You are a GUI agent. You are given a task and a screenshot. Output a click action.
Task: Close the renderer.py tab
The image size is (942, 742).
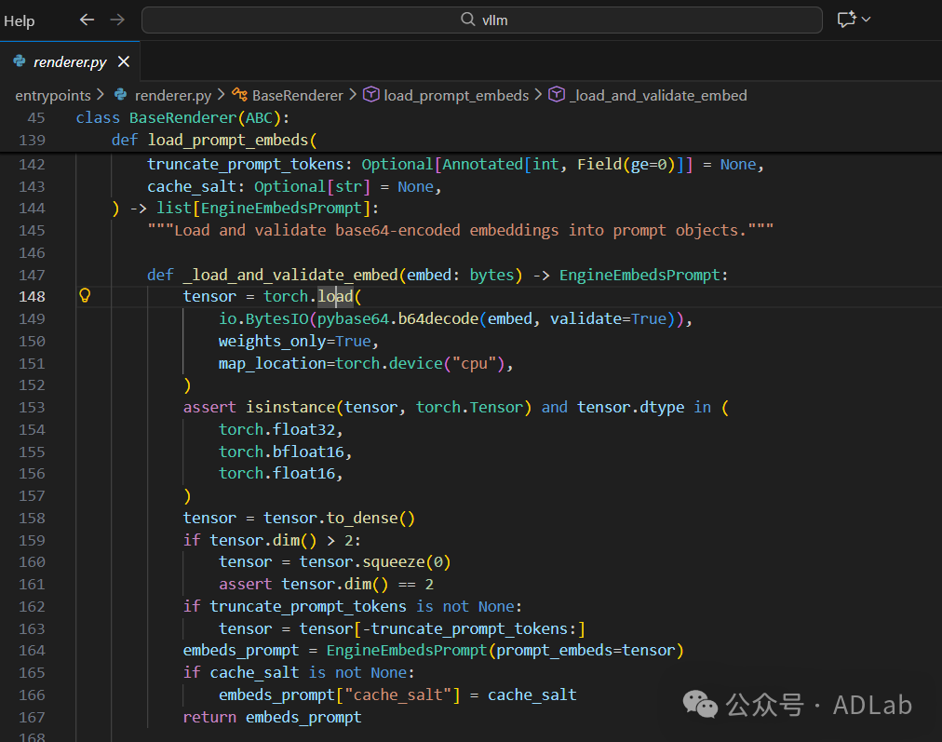[x=124, y=62]
